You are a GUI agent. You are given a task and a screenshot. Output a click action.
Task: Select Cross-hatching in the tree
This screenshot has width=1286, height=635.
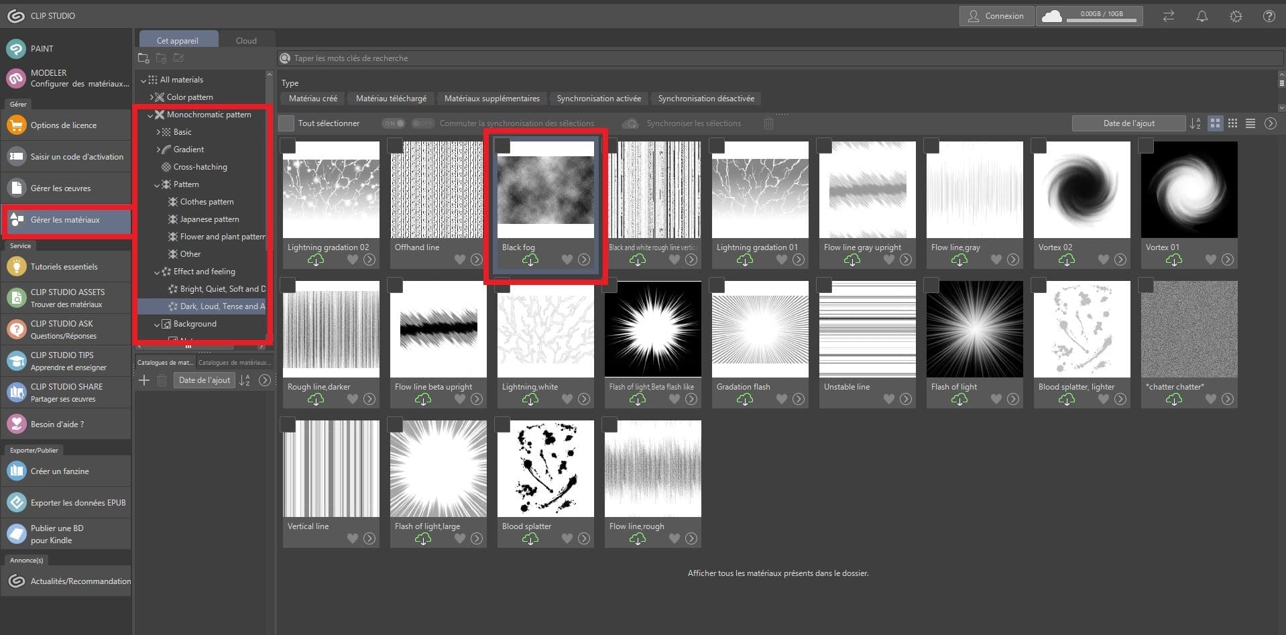(x=200, y=167)
